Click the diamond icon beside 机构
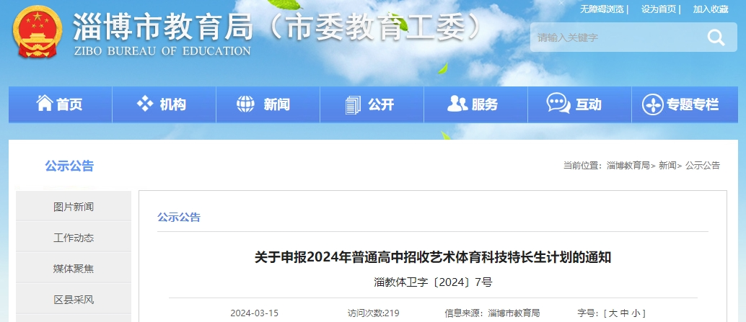746x322 pixels. (145, 104)
